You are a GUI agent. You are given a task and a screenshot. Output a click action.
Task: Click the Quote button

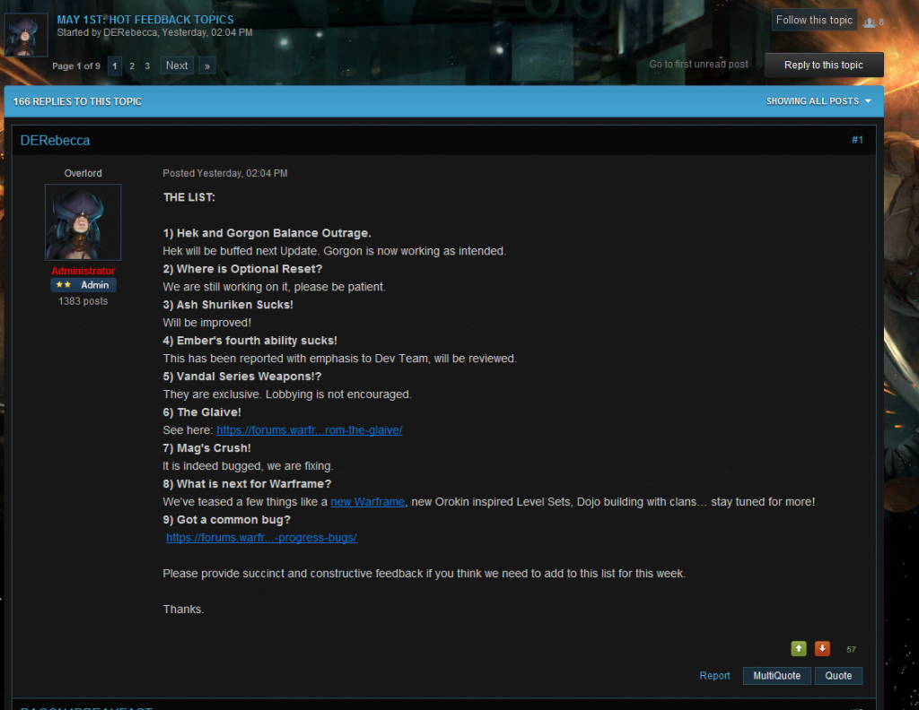click(x=838, y=676)
